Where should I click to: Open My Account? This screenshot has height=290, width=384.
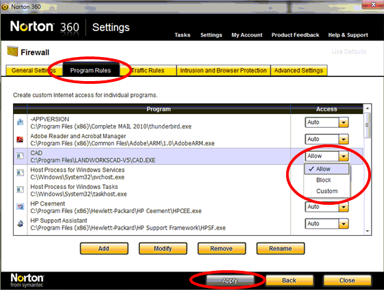(x=247, y=35)
